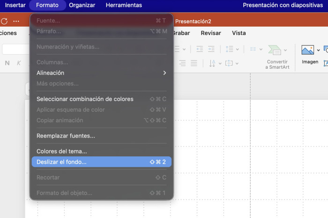The width and height of the screenshot is (328, 218).
Task: Toggle bold N formatting button
Action: coord(7,63)
